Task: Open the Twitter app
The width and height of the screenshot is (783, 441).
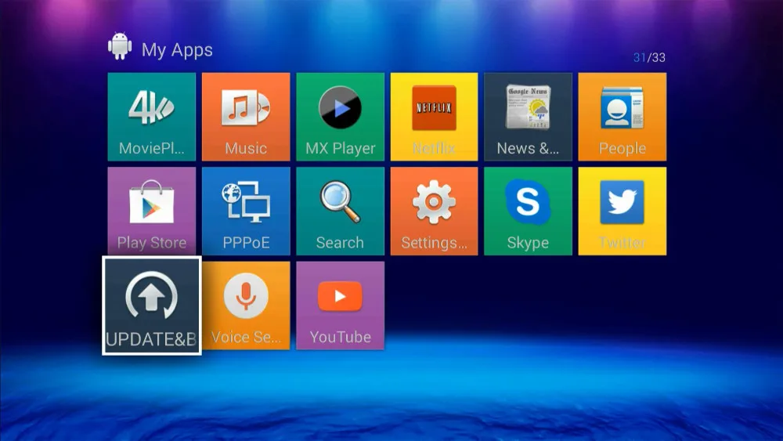Action: tap(622, 211)
